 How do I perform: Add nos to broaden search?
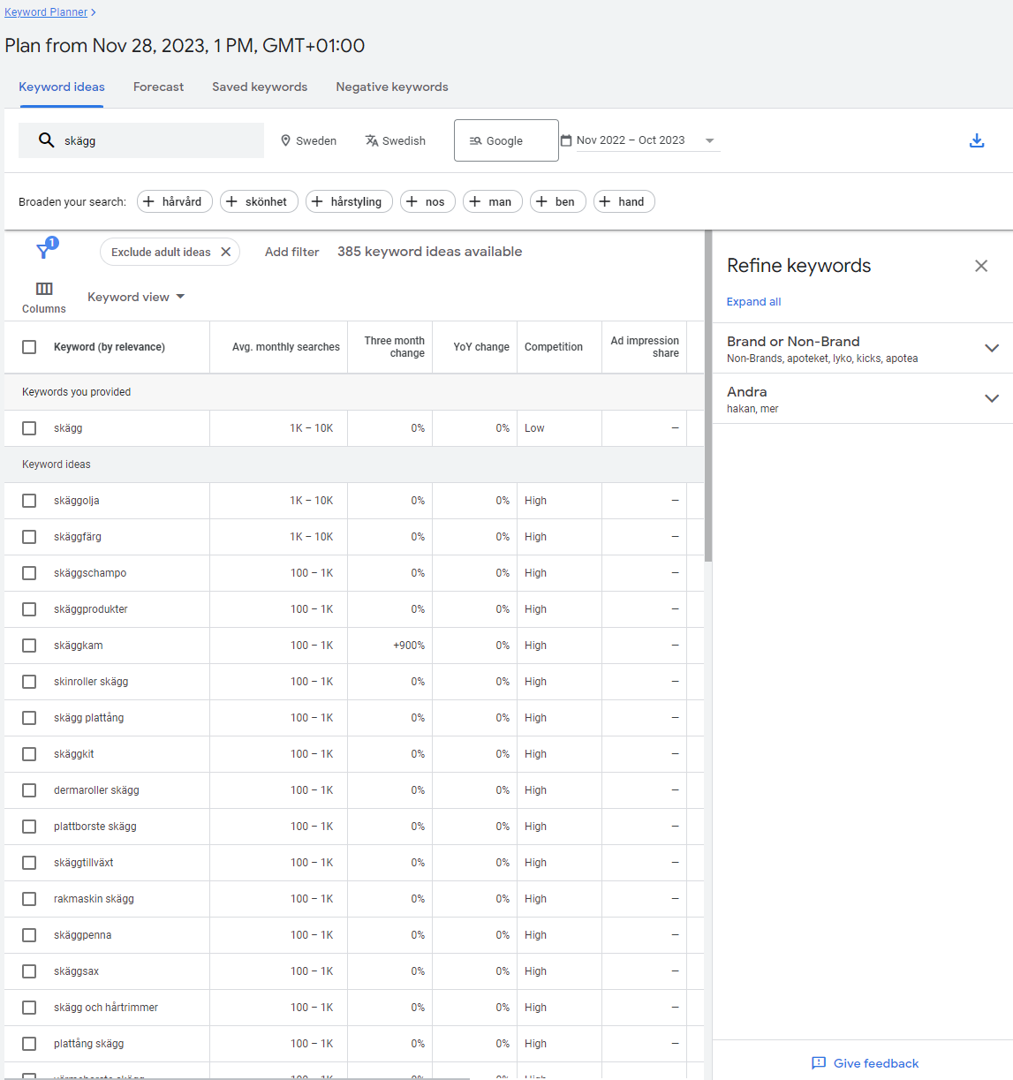click(x=427, y=201)
